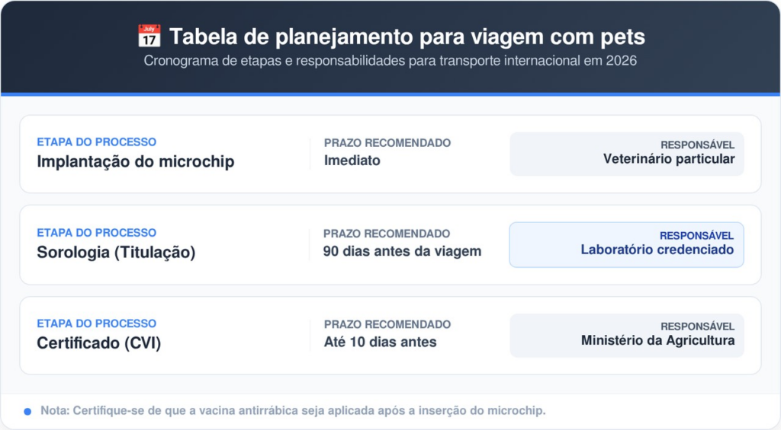Screen dimensions: 781x430
Task: Click the blue bullet dot before the note
Action: pos(27,411)
